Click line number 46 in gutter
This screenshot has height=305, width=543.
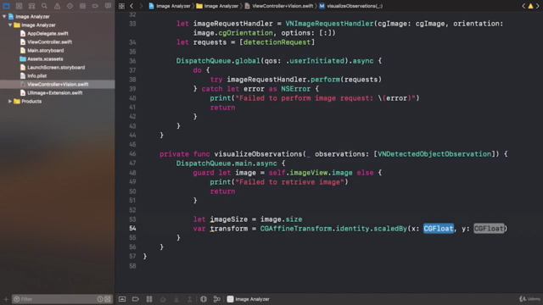[132, 154]
